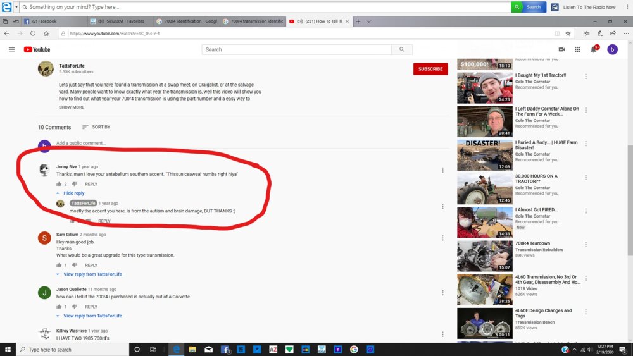Open the YouTube notifications bell

coord(594,49)
